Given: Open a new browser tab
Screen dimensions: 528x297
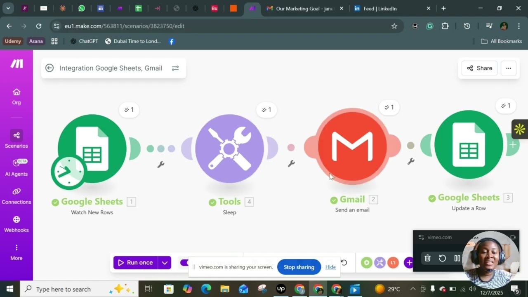Looking at the screenshot, I should pyautogui.click(x=443, y=8).
